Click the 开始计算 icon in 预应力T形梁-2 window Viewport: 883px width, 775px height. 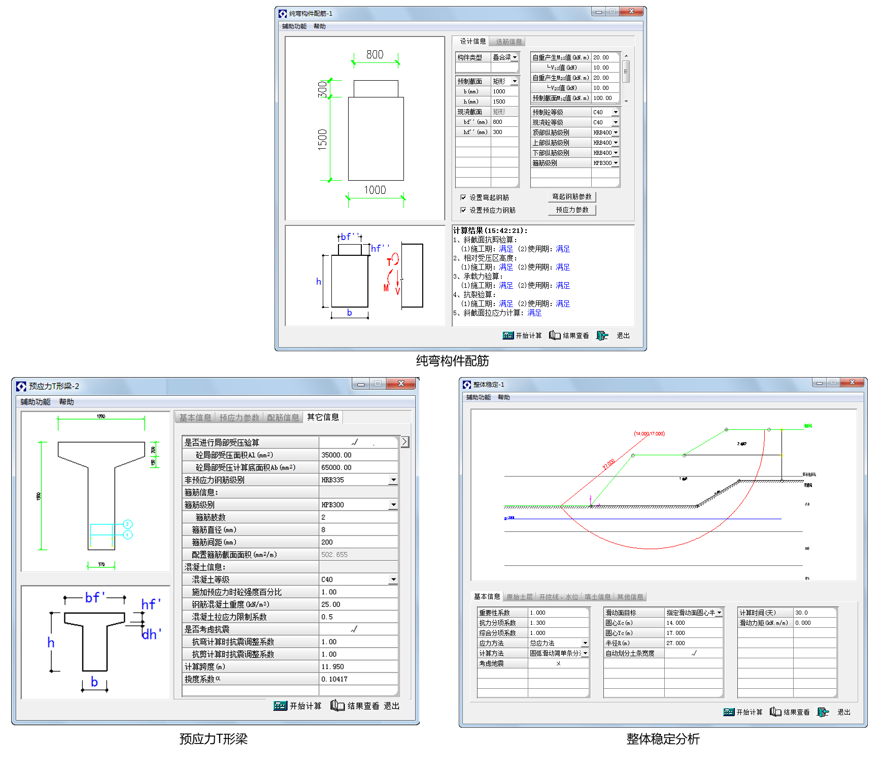[x=280, y=705]
